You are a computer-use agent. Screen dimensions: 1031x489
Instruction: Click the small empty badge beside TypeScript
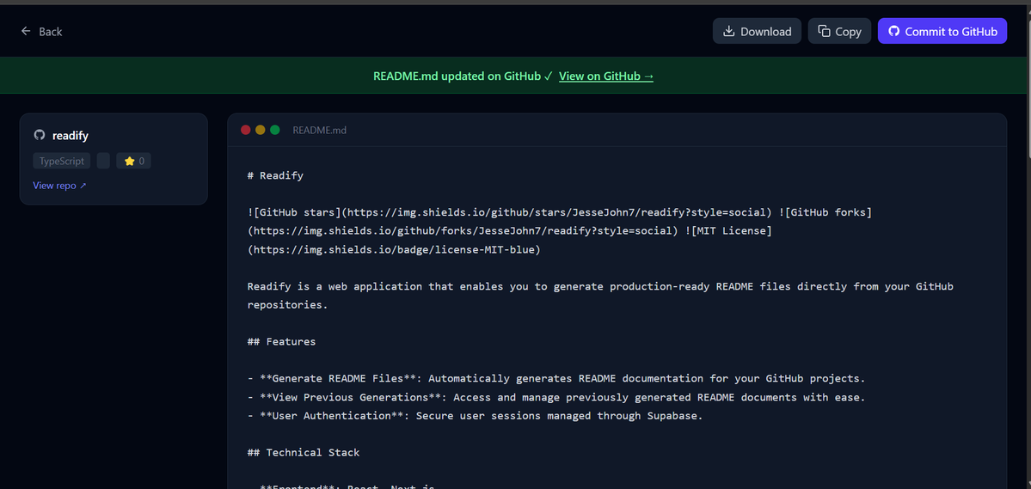pos(103,161)
